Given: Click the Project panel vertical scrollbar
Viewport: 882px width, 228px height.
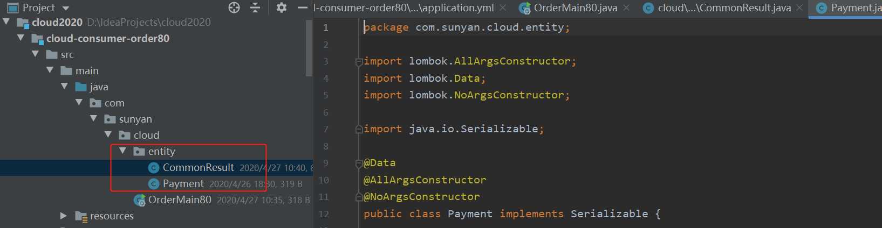Looking at the screenshot, I should pyautogui.click(x=309, y=48).
